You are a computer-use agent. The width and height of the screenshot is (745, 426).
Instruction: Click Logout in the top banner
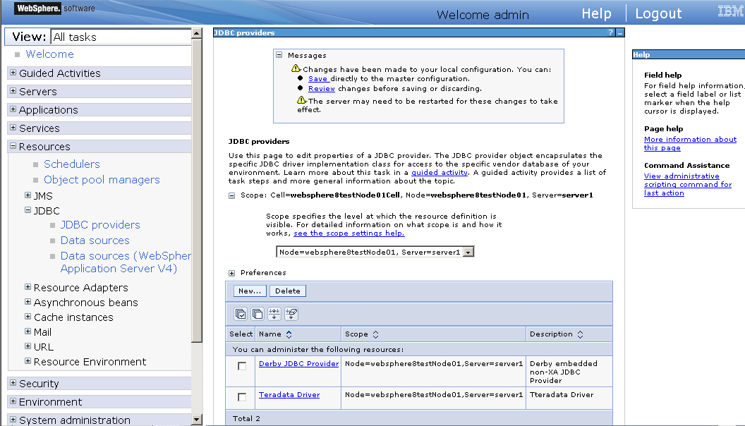[658, 13]
